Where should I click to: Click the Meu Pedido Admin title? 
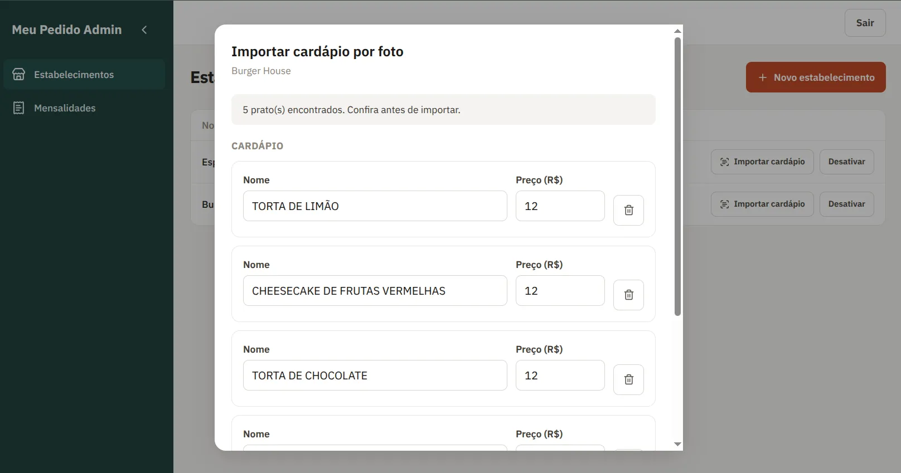(x=67, y=30)
